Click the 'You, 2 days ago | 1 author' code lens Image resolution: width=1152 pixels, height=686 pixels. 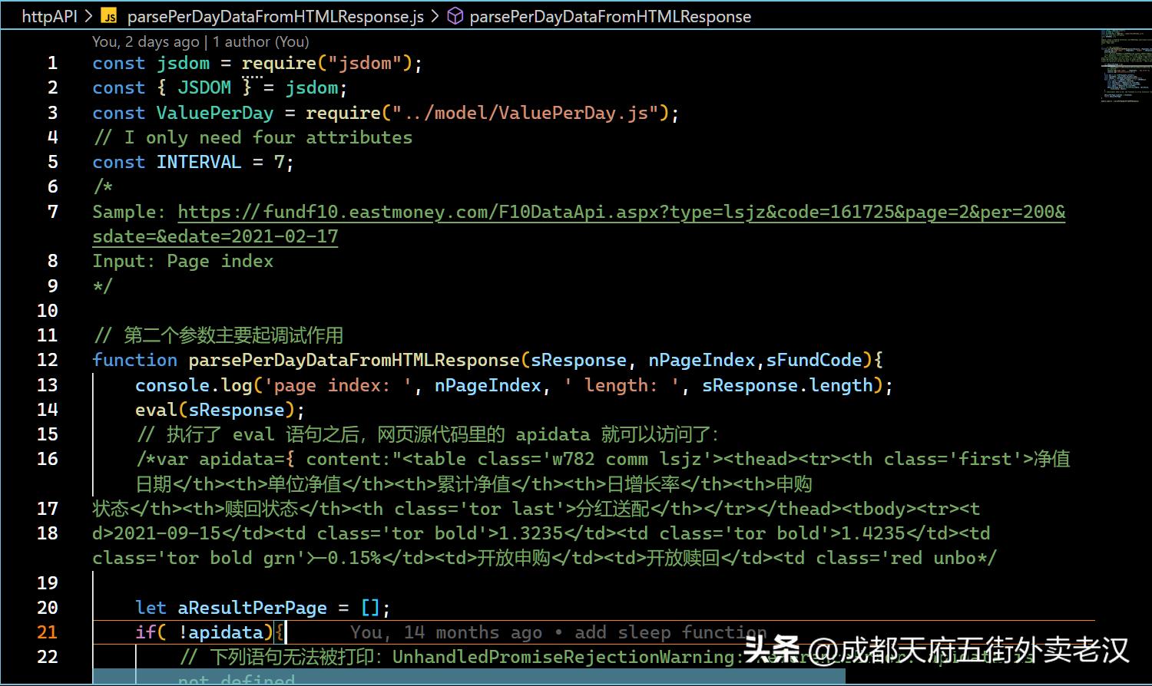200,41
